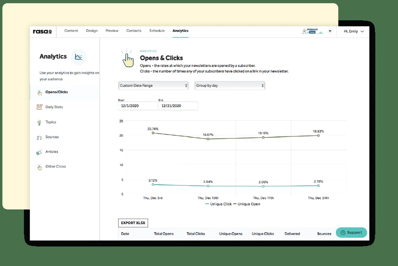The height and width of the screenshot is (266, 398).
Task: Open hamburger menu icon beside newsletter logo
Action: point(330,31)
